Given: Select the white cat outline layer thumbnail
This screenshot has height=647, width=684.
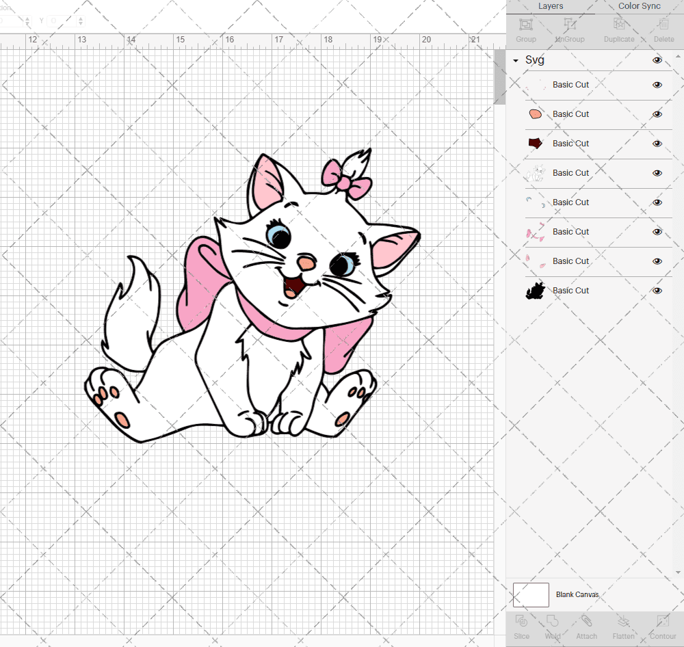Looking at the screenshot, I should click(x=536, y=173).
